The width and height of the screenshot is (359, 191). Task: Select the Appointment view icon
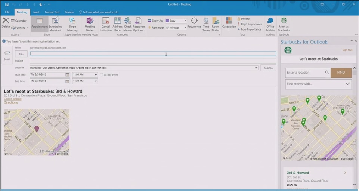[x=39, y=24]
